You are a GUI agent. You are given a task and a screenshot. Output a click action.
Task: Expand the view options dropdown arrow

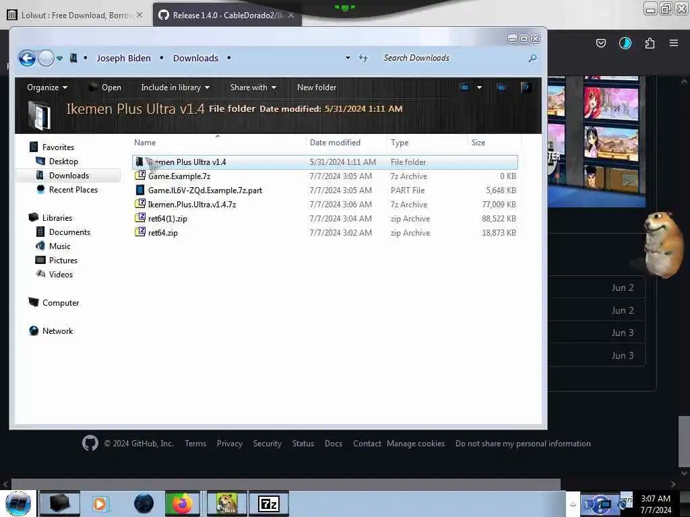point(479,88)
